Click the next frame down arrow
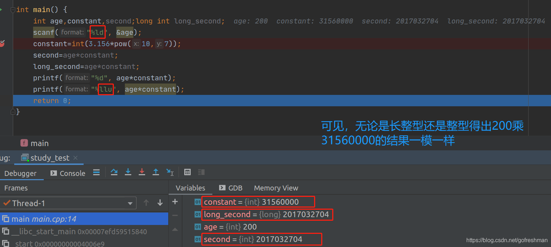551x247 pixels. (160, 203)
